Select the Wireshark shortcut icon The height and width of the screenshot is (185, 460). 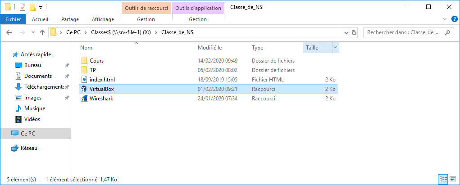(84, 99)
